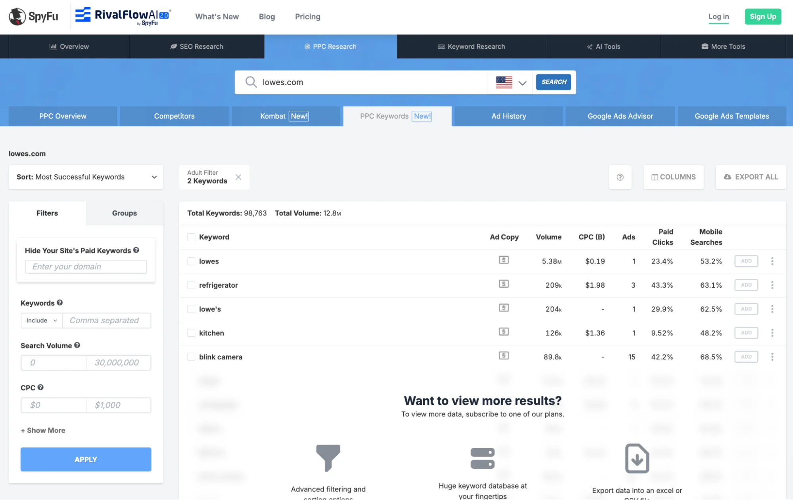
Task: Switch to the Competitors tab
Action: (x=174, y=116)
